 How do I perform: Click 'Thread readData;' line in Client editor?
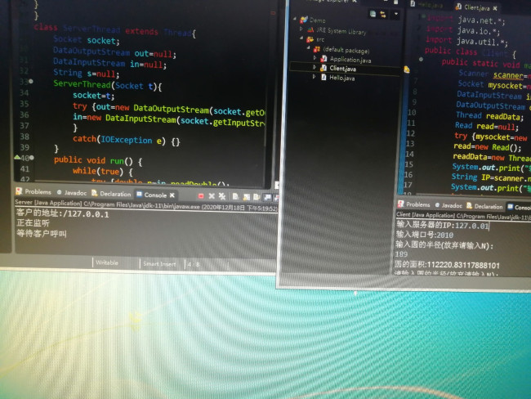tap(489, 116)
